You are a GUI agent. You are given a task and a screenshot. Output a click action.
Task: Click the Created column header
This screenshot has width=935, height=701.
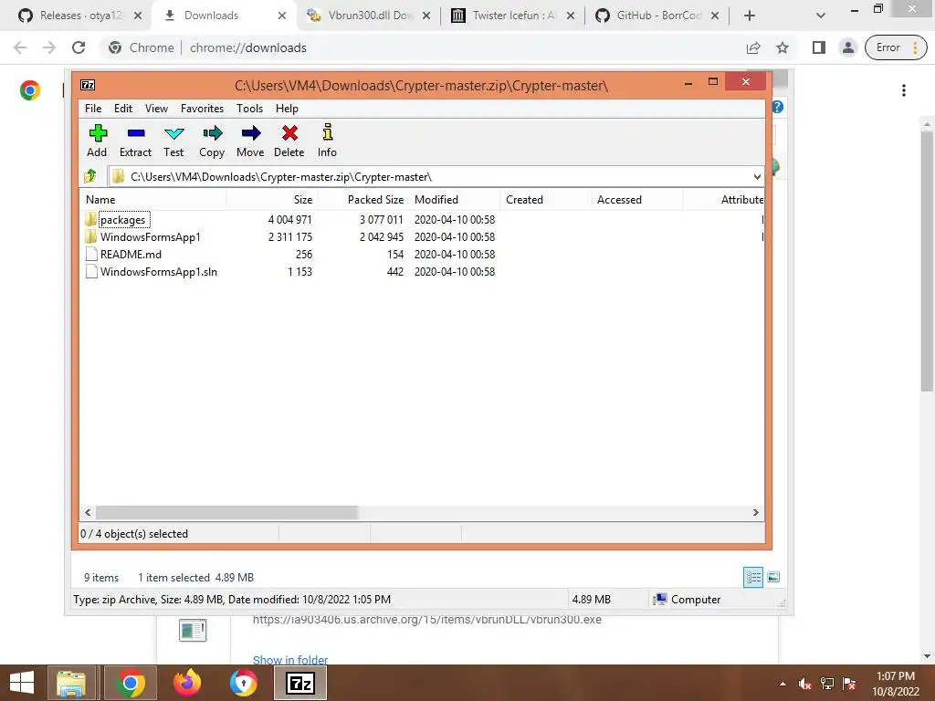[546, 200]
